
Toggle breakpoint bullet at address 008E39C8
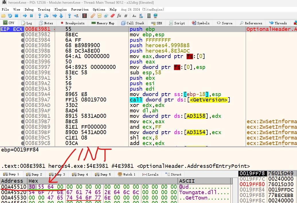(x=23, y=143)
